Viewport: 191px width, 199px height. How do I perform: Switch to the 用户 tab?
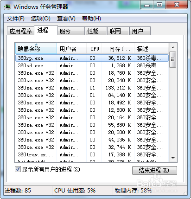(x=140, y=31)
